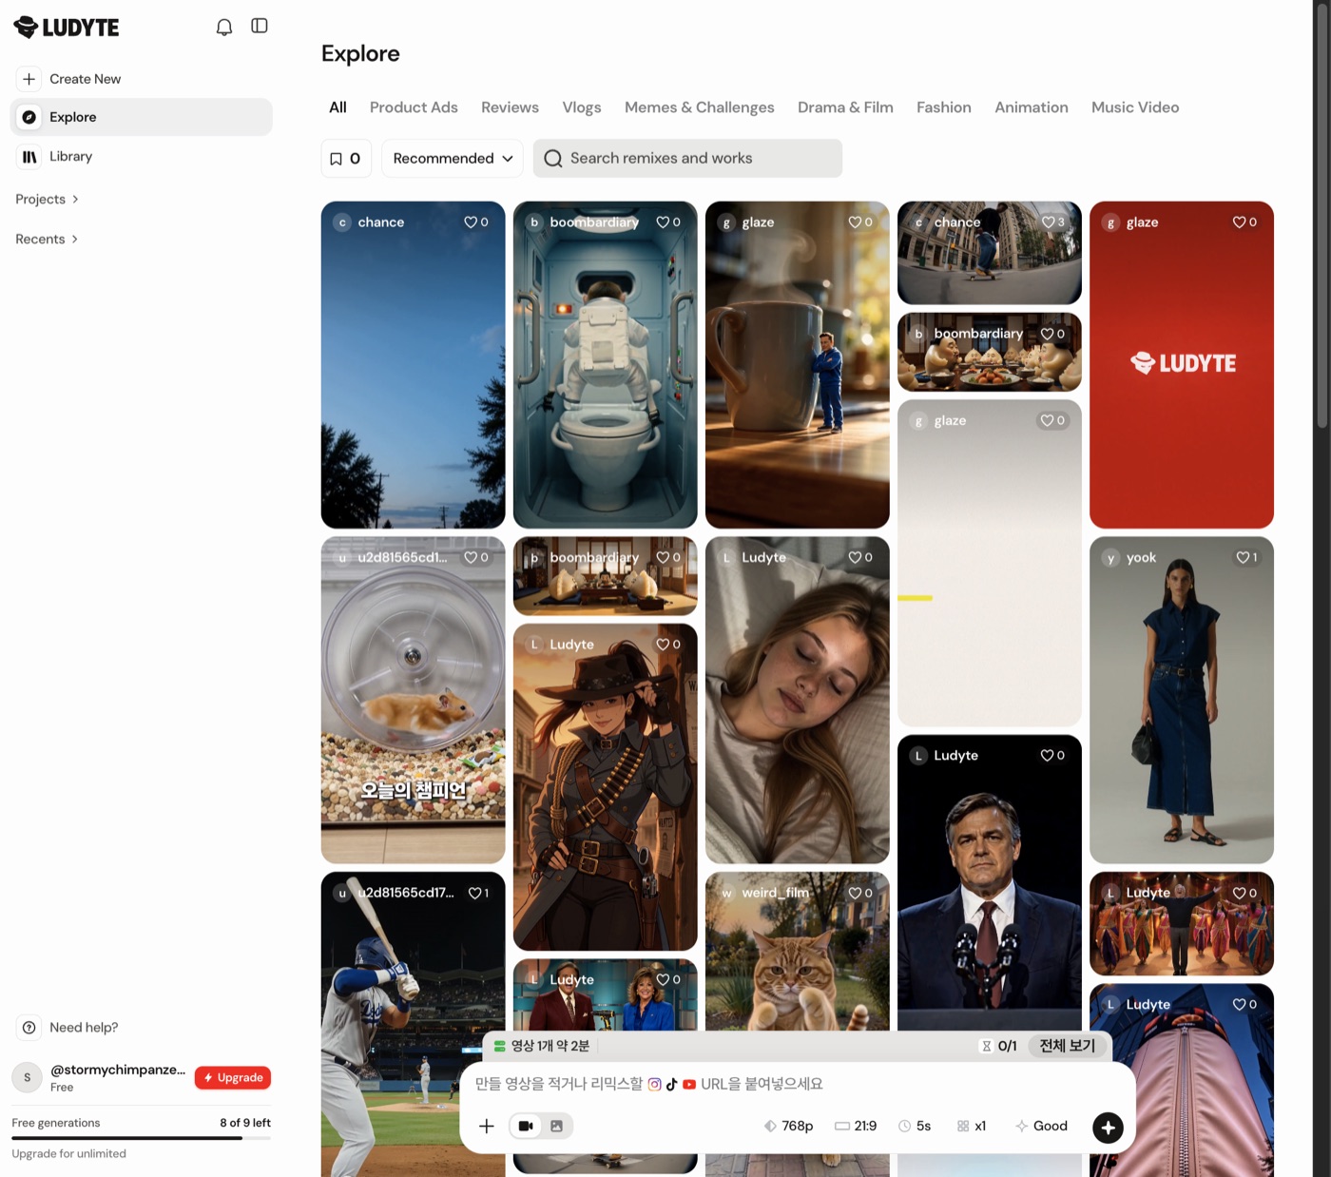The height and width of the screenshot is (1177, 1331).
Task: Open the hamster wheel video thumbnail
Action: pyautogui.click(x=414, y=701)
